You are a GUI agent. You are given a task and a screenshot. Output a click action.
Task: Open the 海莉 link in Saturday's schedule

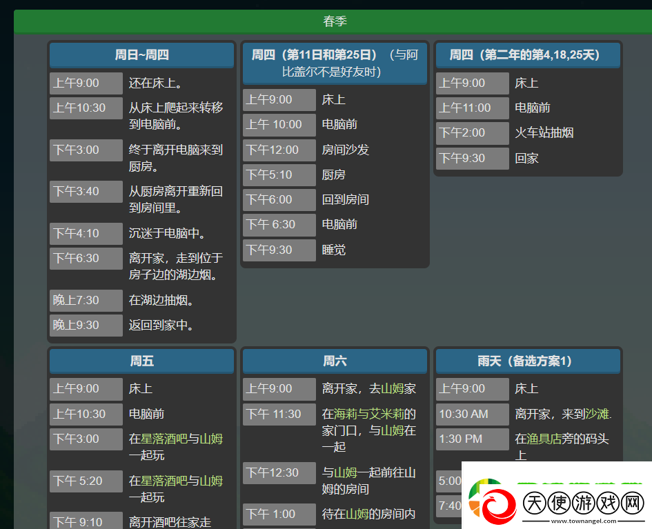click(x=345, y=414)
